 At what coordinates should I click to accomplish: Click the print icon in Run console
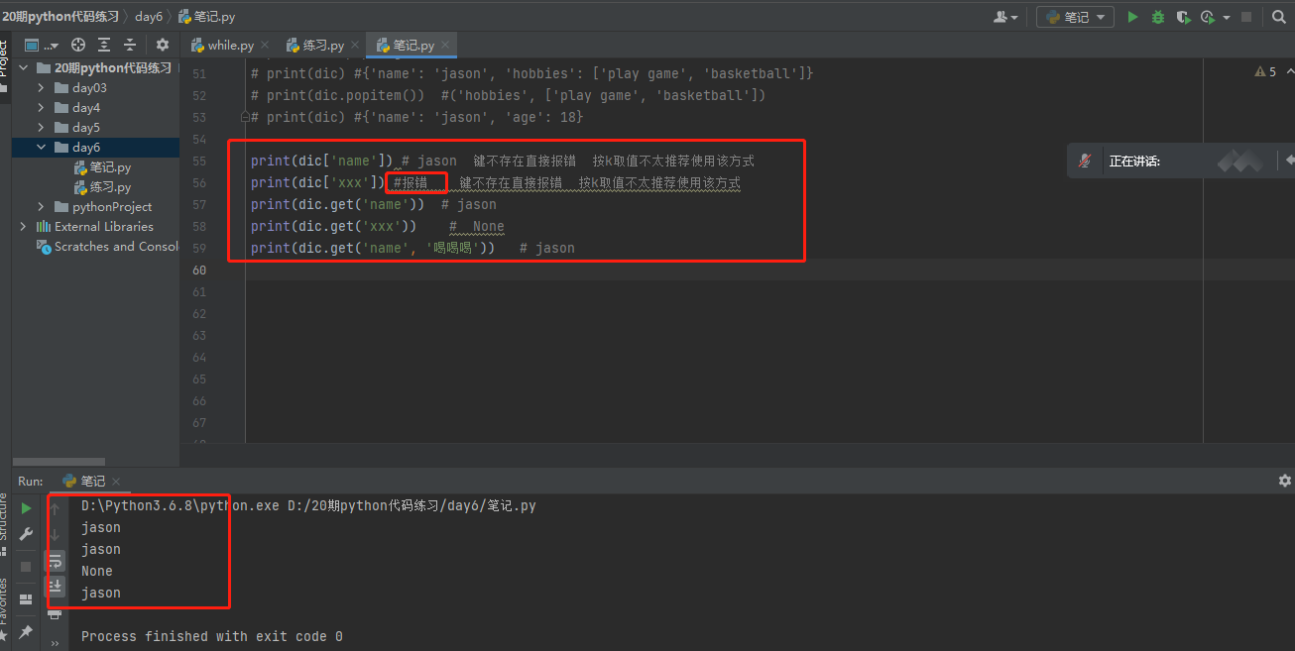55,613
